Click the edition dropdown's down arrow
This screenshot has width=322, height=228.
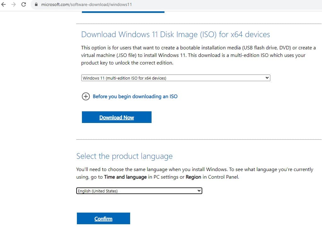267,78
